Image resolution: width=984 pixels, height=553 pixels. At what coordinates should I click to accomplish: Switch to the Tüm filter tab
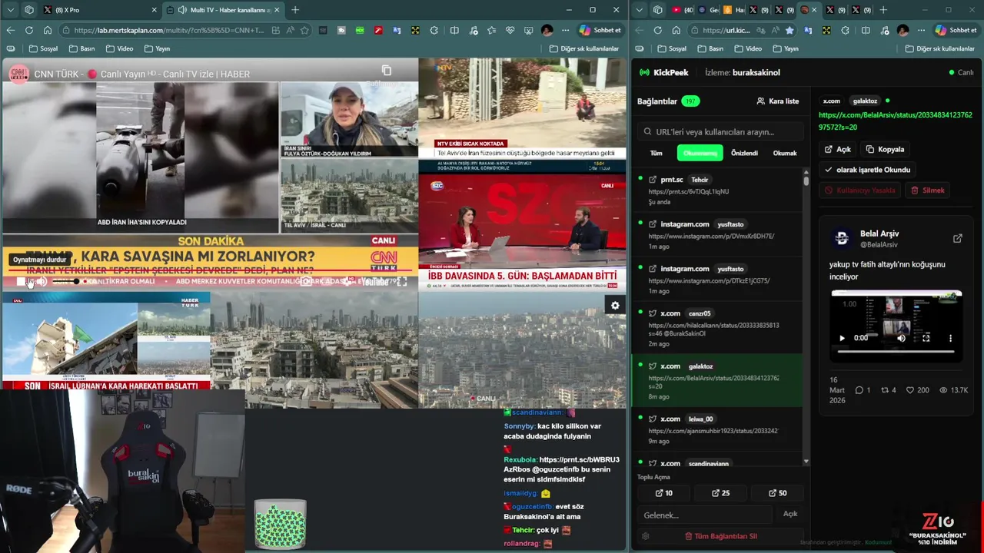point(656,153)
